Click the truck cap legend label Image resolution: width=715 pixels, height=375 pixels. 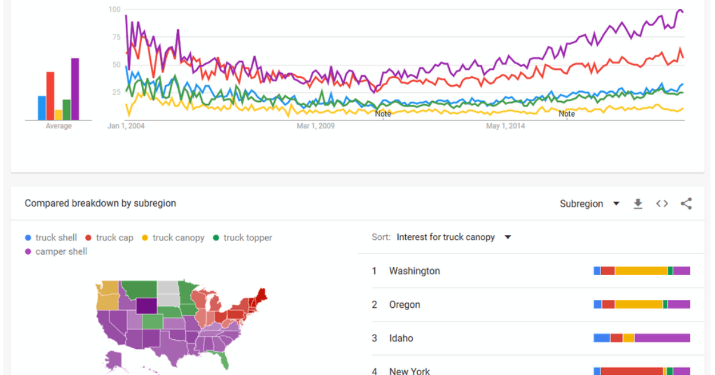click(114, 237)
